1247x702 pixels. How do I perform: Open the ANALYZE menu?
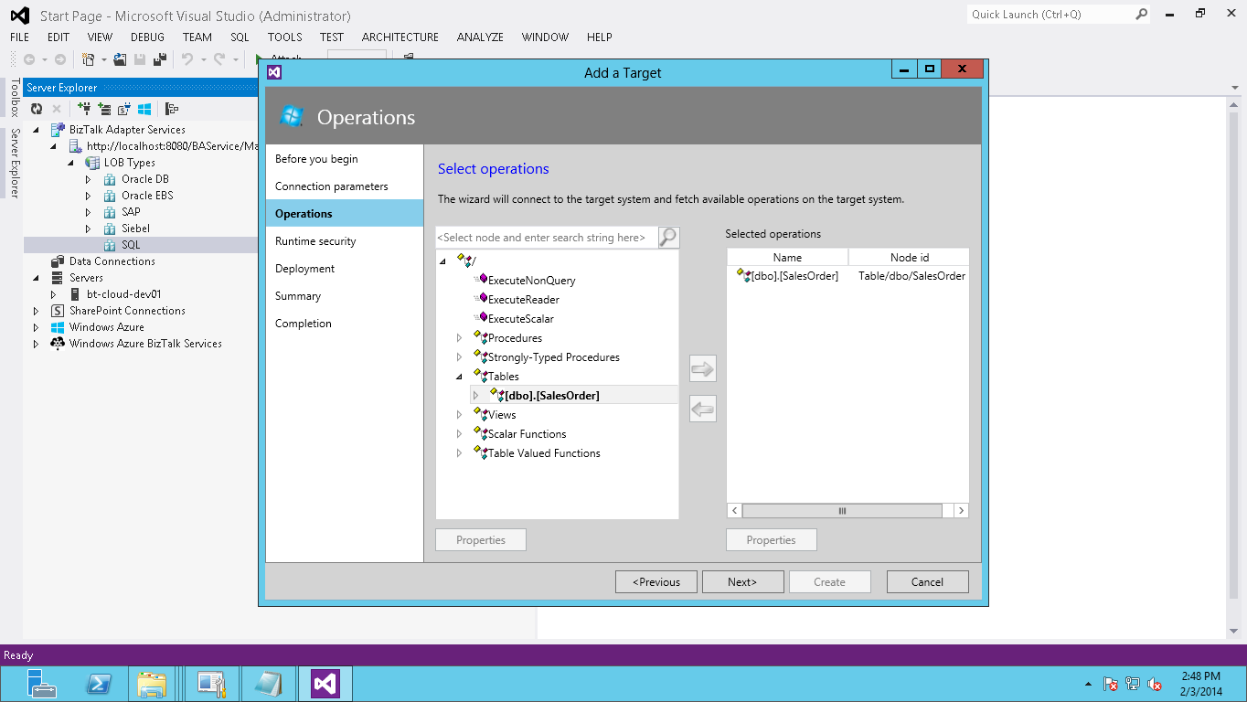click(480, 37)
